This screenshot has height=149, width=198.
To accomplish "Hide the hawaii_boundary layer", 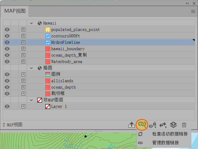I will (7, 49).
